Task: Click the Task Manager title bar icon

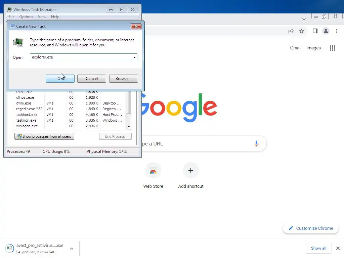Action: [9, 10]
